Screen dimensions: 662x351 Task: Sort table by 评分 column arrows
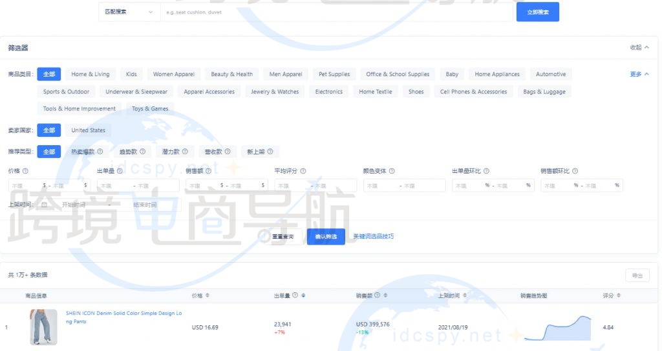(x=619, y=296)
